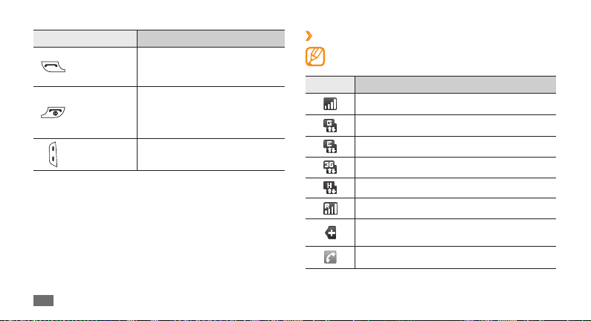
Task: Click the description cell beside call icon
Action: 455,257
